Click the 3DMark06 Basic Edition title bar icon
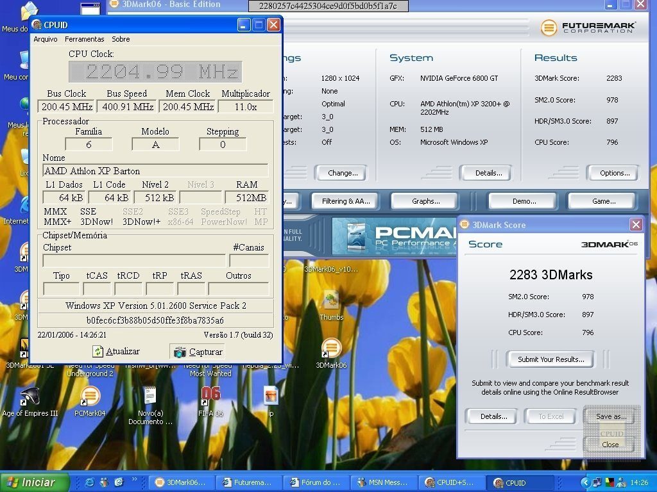The height and width of the screenshot is (492, 657). (114, 4)
